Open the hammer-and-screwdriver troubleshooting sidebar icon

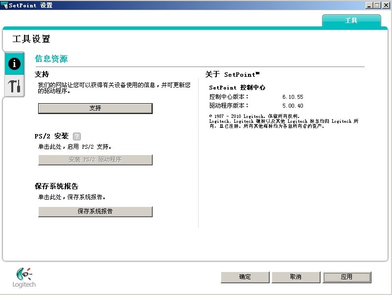pyautogui.click(x=14, y=86)
